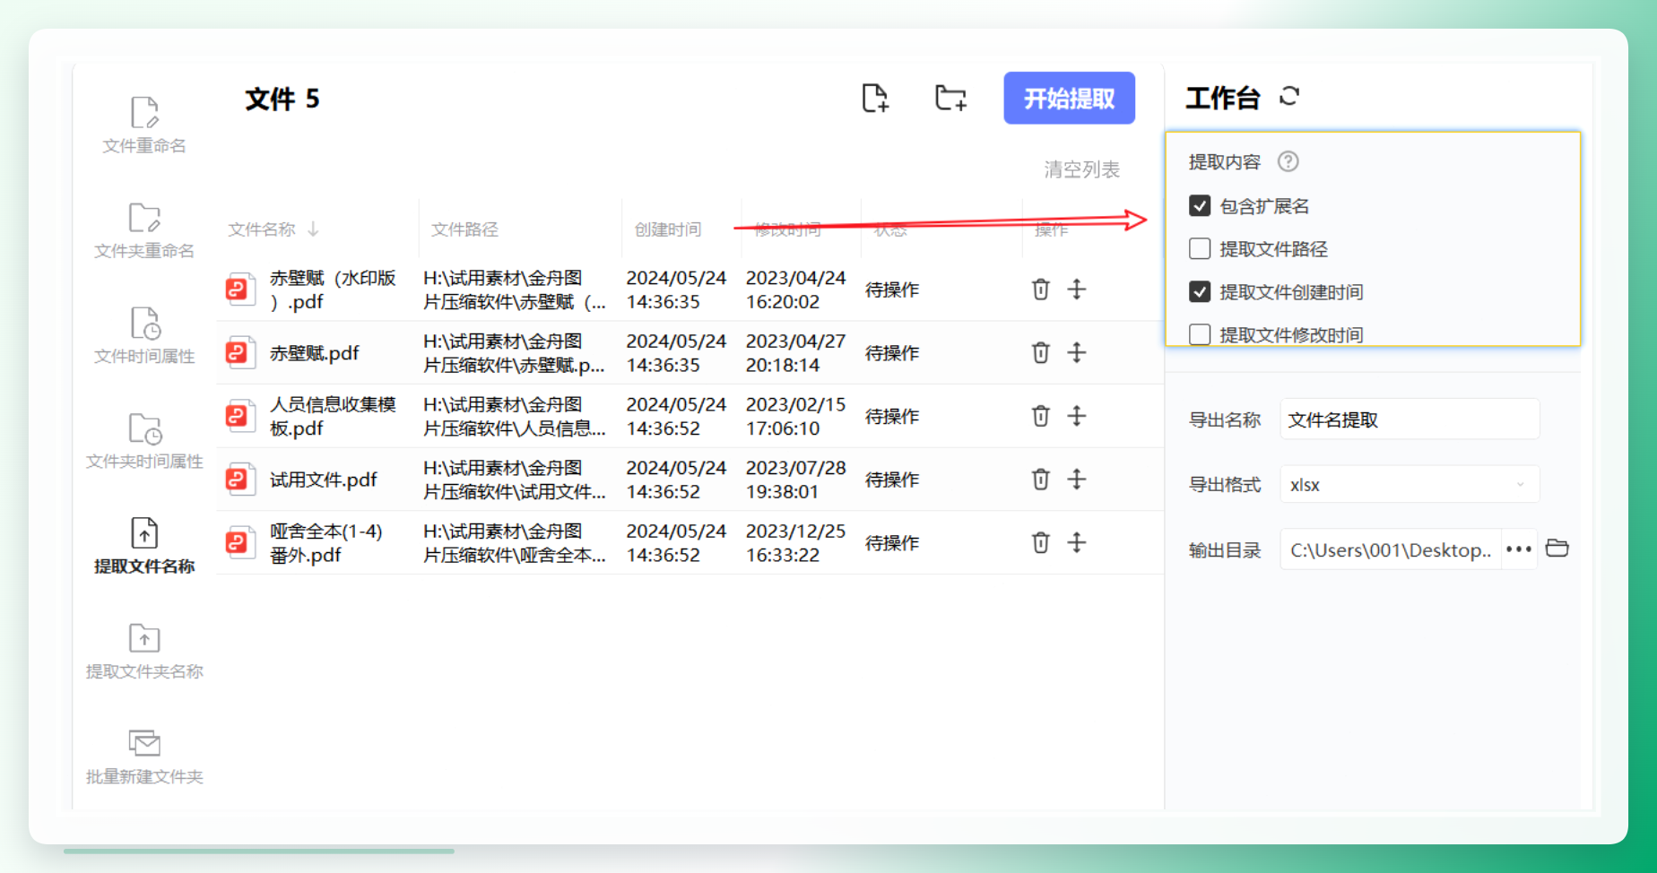1657x873 pixels.
Task: Click the three-dots browse output directory button
Action: (1519, 549)
